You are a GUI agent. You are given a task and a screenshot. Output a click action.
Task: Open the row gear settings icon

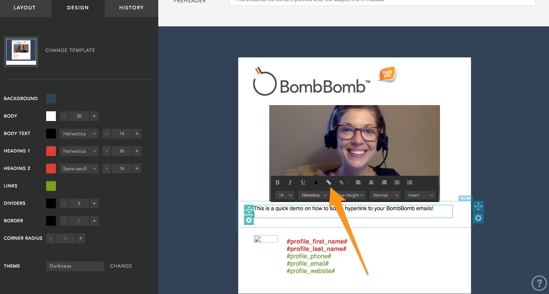pyautogui.click(x=478, y=218)
